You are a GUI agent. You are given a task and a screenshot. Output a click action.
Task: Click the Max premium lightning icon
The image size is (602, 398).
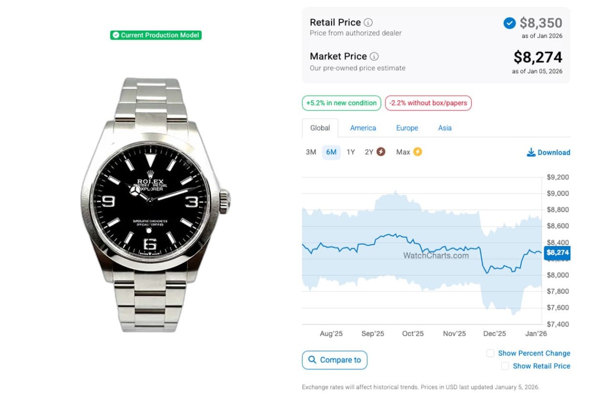coord(417,152)
